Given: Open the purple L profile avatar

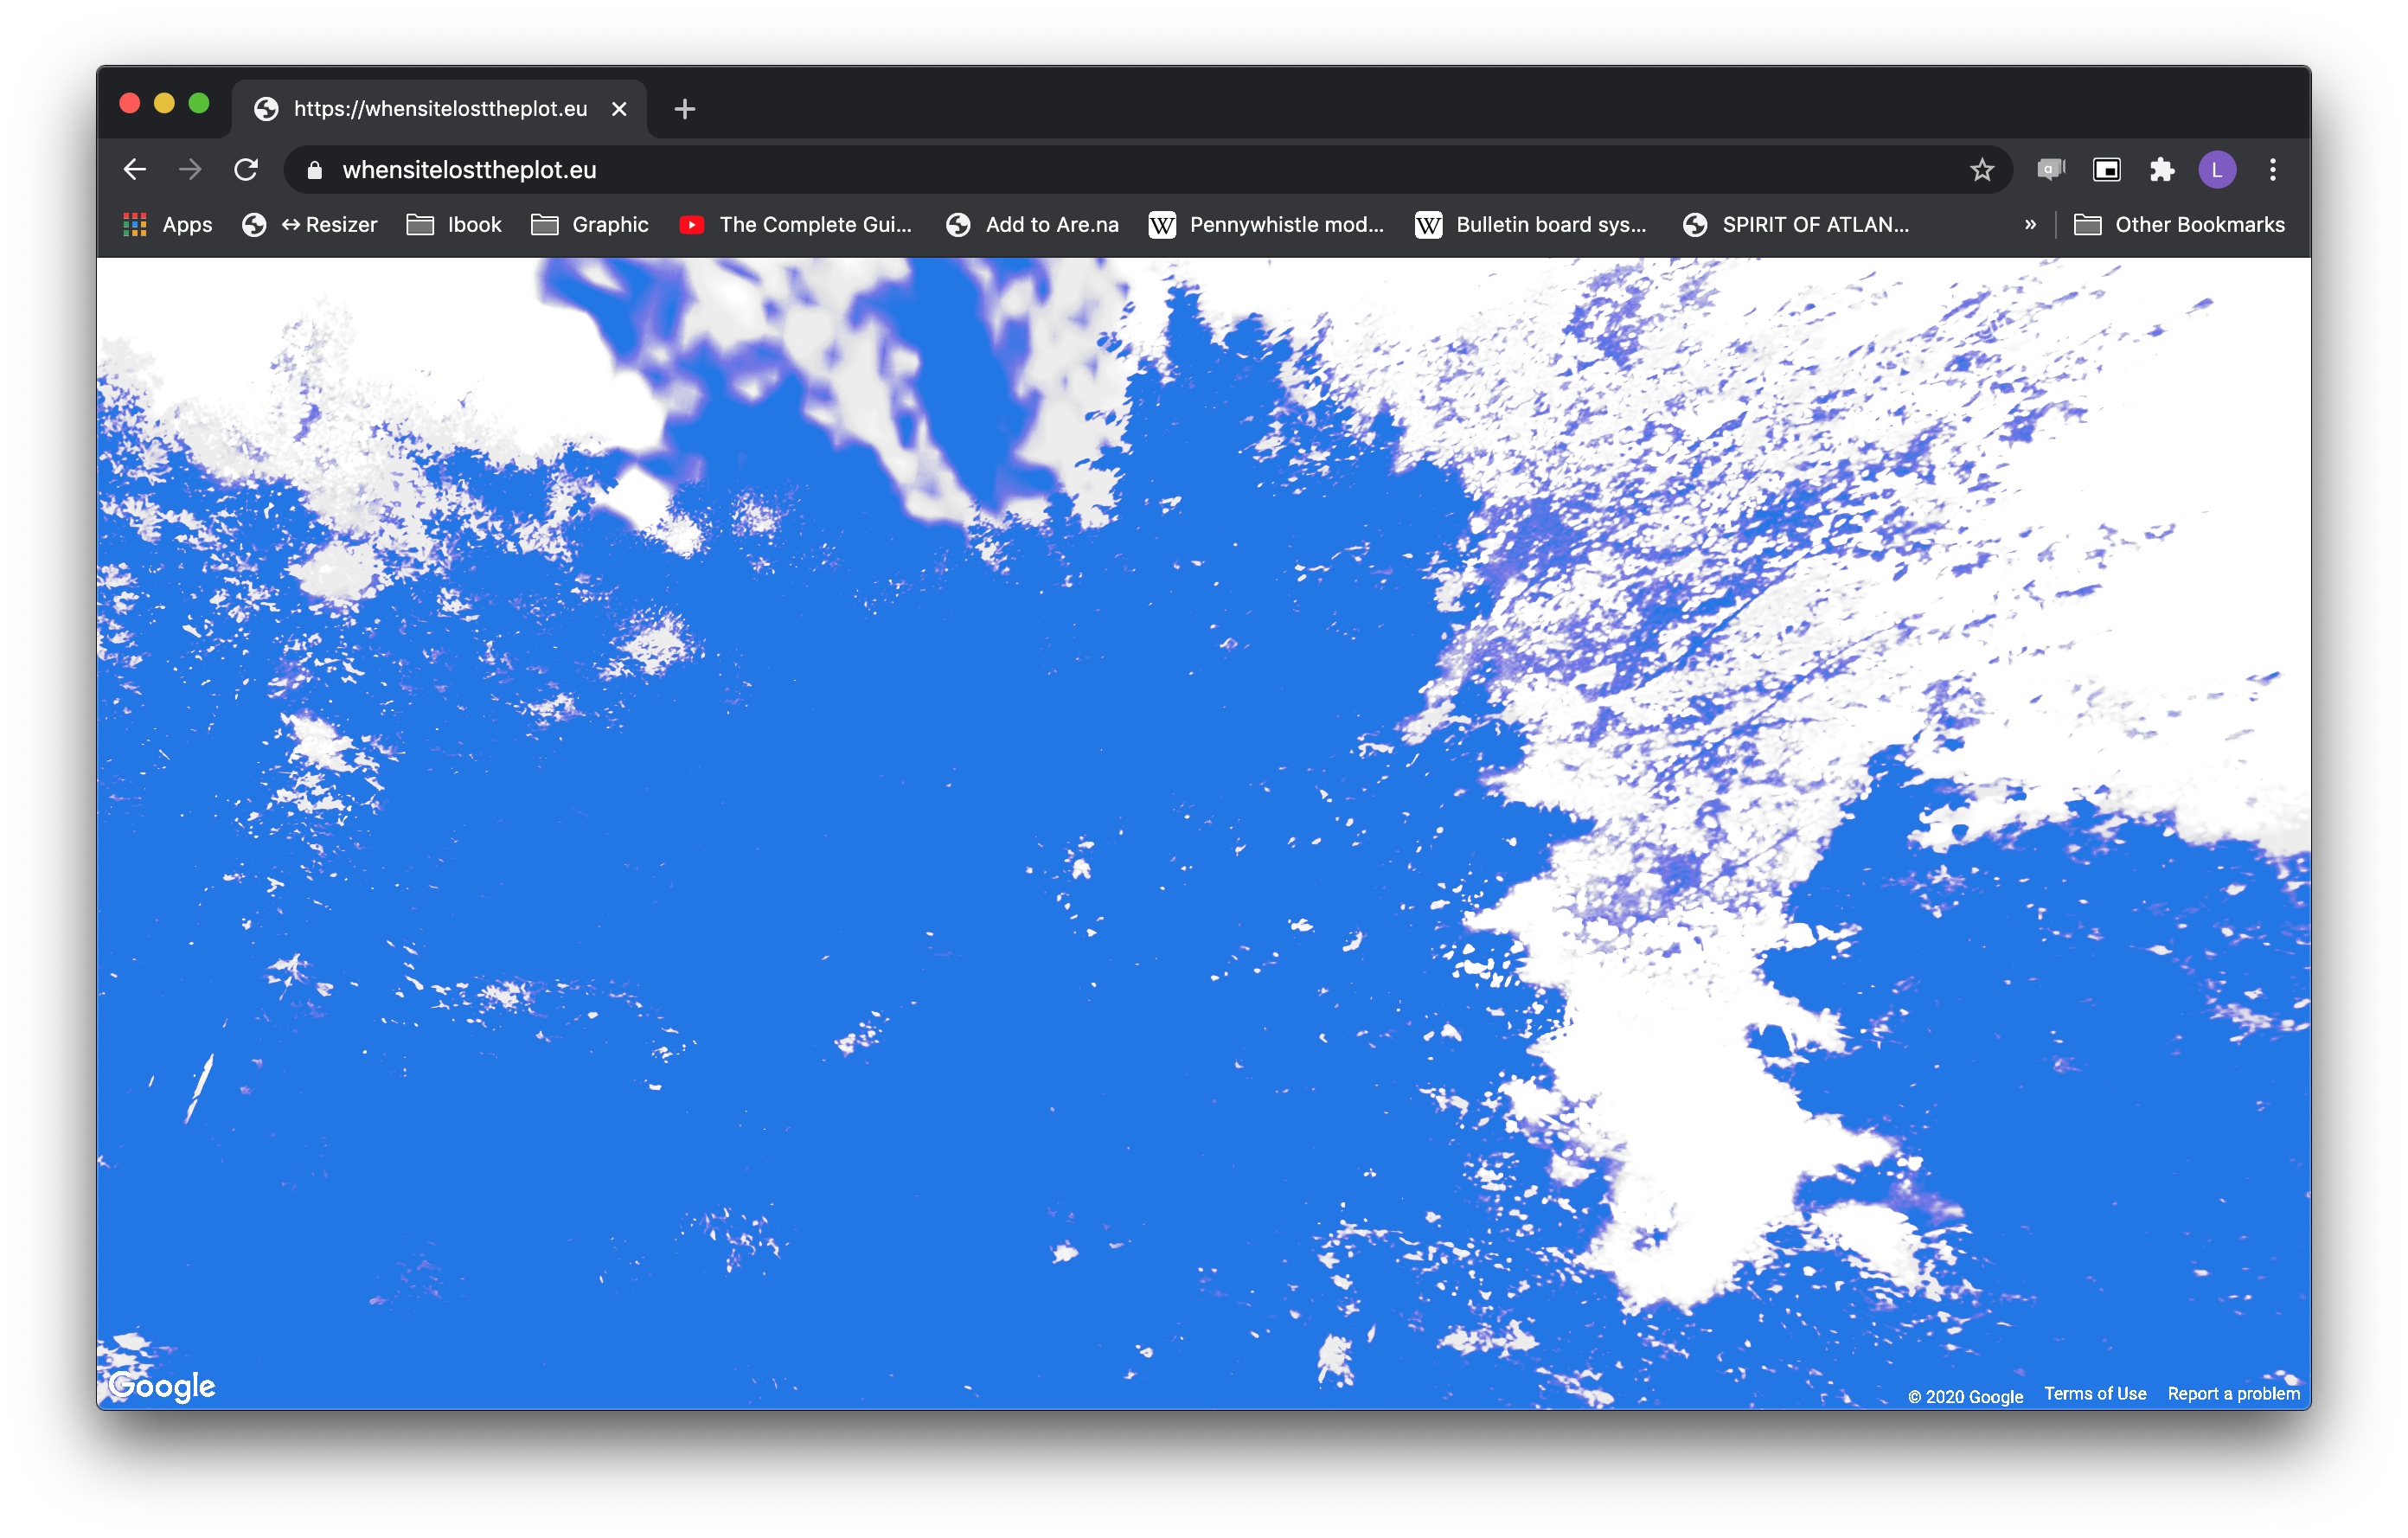Looking at the screenshot, I should pos(2217,170).
